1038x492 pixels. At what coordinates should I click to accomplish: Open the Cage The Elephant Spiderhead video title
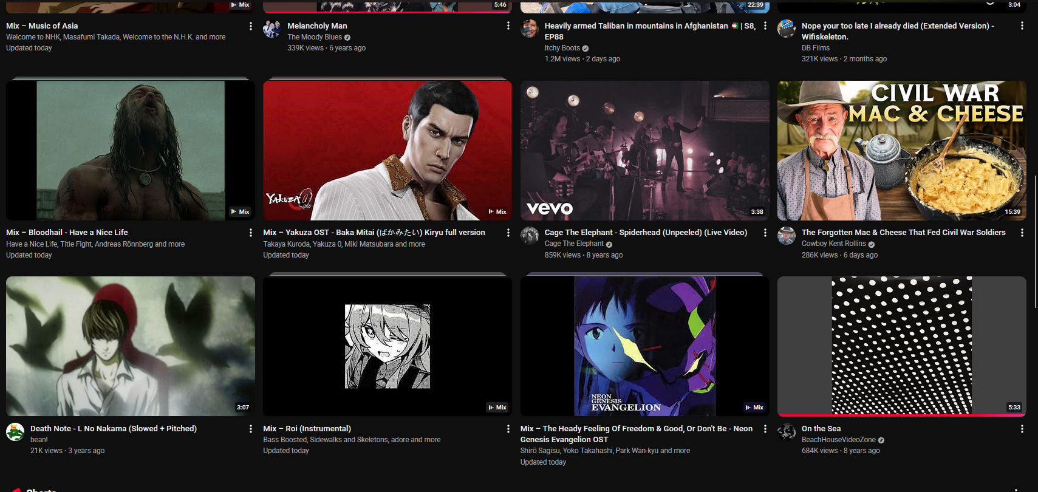pyautogui.click(x=646, y=233)
